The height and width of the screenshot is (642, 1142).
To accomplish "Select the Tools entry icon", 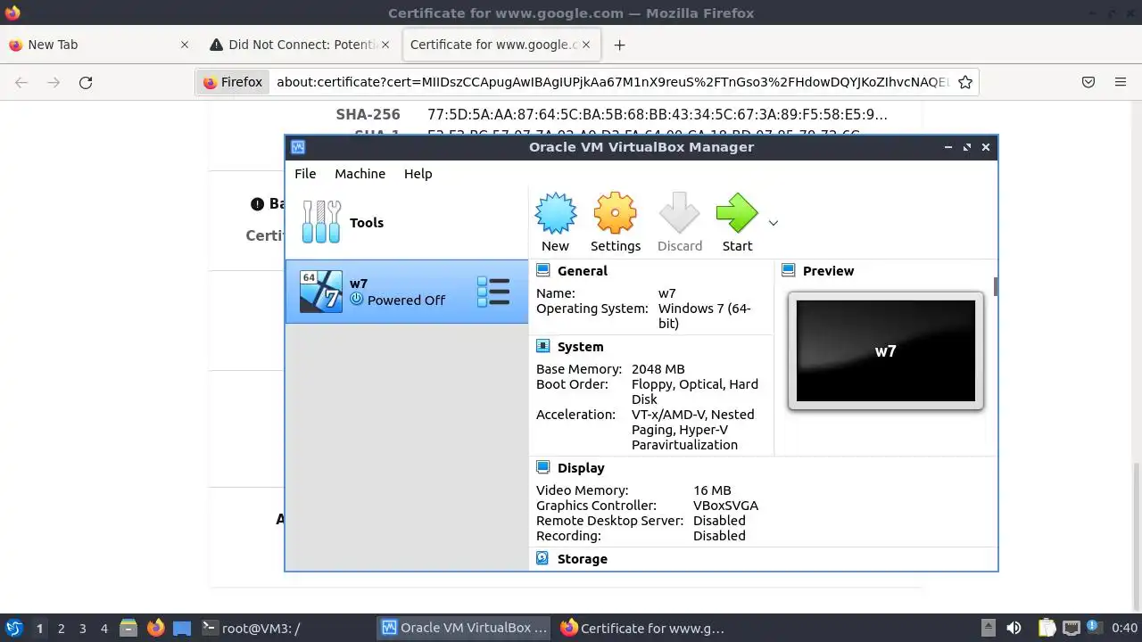I will click(x=321, y=222).
